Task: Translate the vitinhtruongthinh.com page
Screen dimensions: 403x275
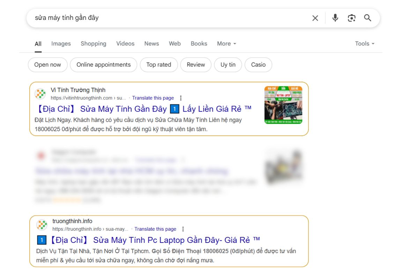Action: coord(153,98)
